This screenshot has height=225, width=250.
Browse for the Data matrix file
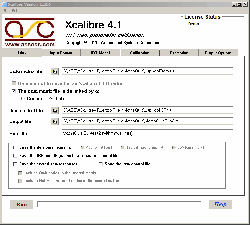coord(55,71)
